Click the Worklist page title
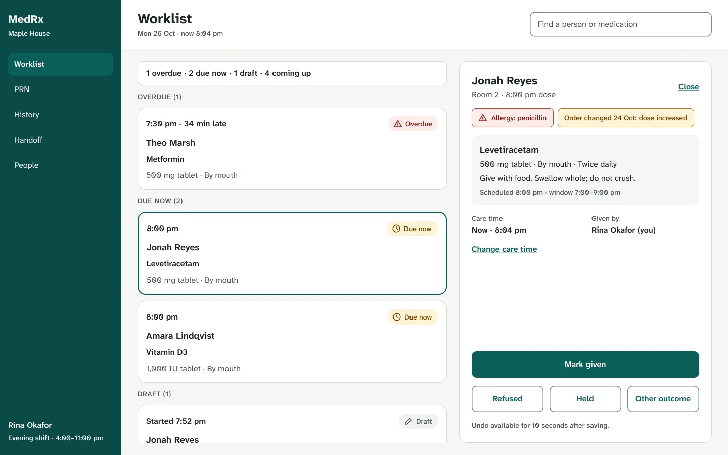Image resolution: width=728 pixels, height=455 pixels. pos(165,19)
